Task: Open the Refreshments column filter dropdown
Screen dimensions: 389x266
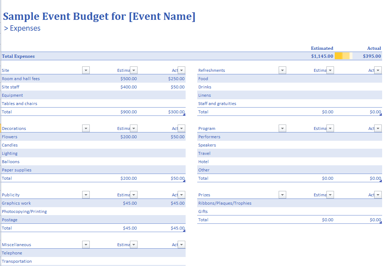Action: pos(282,70)
